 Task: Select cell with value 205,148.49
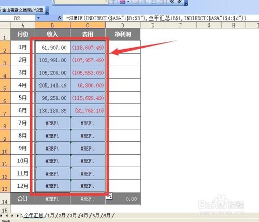point(53,85)
